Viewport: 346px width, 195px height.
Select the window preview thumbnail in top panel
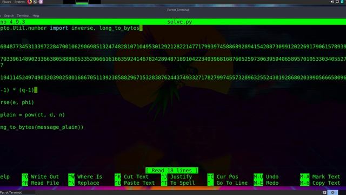pyautogui.click(x=82, y=2)
